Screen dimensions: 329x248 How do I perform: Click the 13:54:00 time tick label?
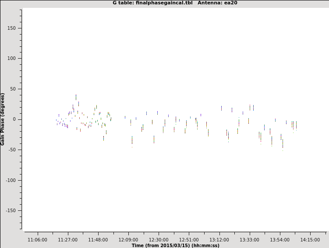[279, 240]
